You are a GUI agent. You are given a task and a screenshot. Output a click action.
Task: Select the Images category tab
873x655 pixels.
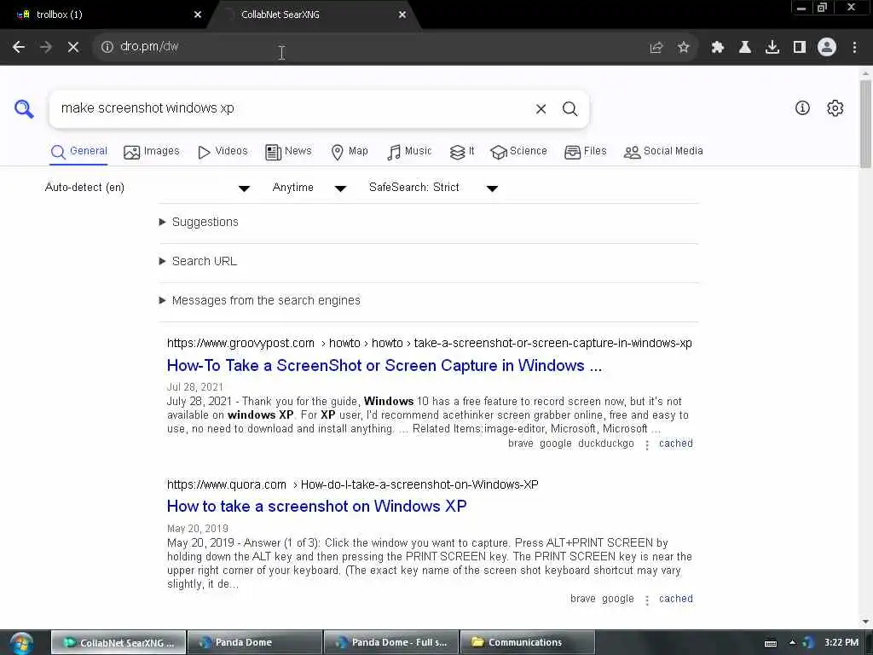(152, 152)
